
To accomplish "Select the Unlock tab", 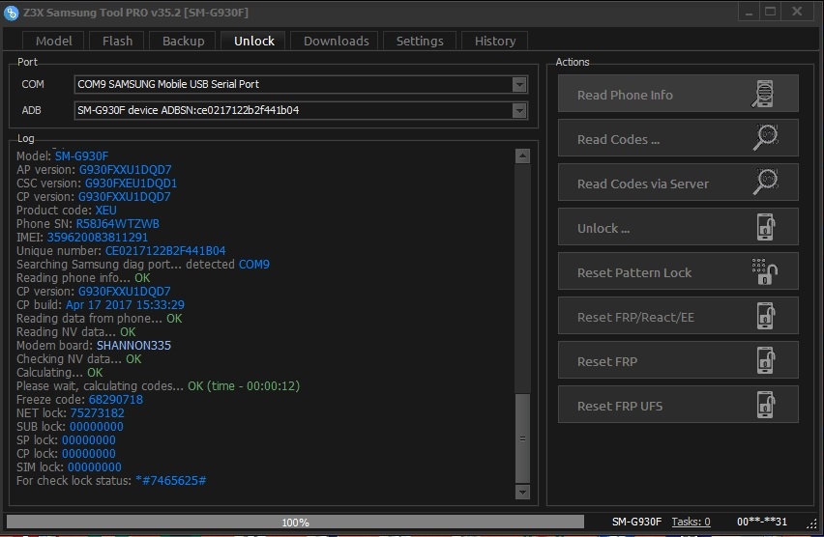I will (x=253, y=41).
